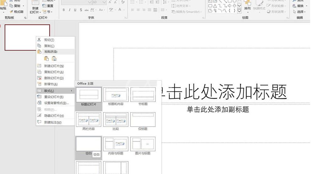The width and height of the screenshot is (311, 174).
Task: Select the right arrow shape in the gallery
Action: pyautogui.click(x=230, y=6)
